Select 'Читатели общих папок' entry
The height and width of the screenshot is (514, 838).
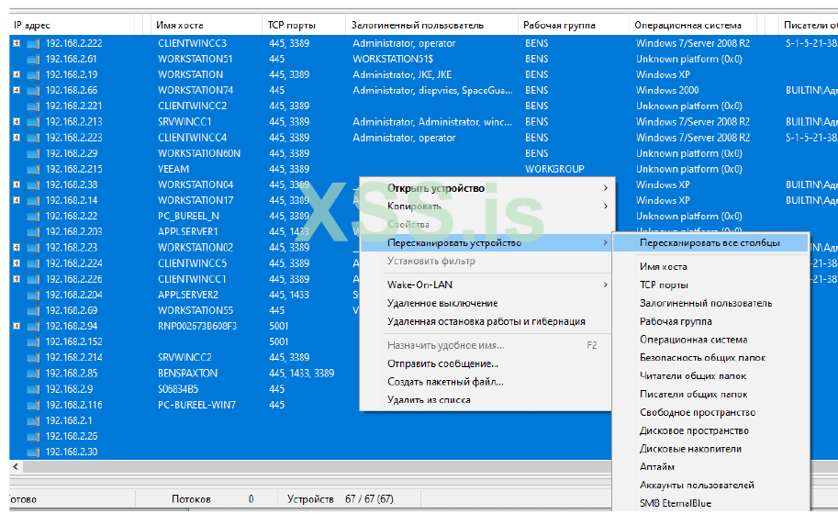coord(710,375)
